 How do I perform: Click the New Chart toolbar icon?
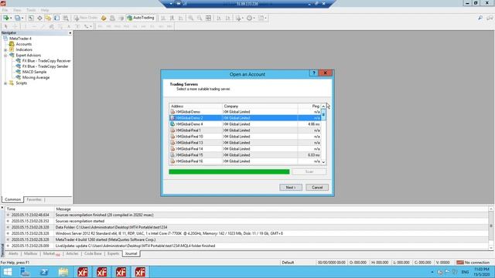[x=6, y=18]
